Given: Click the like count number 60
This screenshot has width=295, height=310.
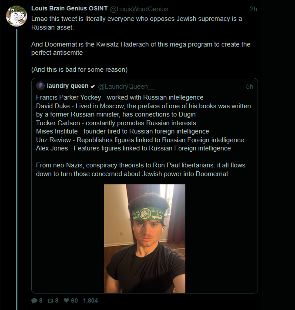Looking at the screenshot, I should click(74, 301).
